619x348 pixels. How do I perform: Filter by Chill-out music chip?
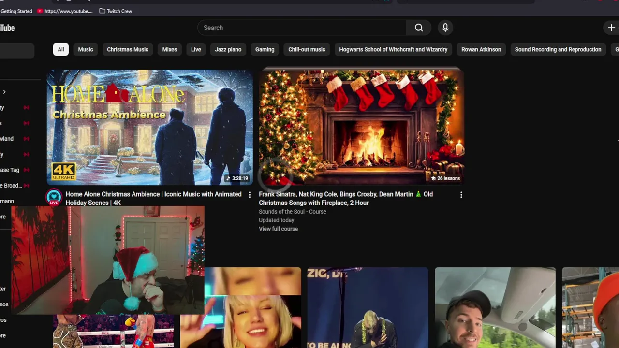coord(307,49)
